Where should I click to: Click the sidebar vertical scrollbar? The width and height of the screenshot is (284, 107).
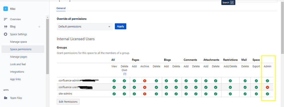pyautogui.click(x=47, y=46)
